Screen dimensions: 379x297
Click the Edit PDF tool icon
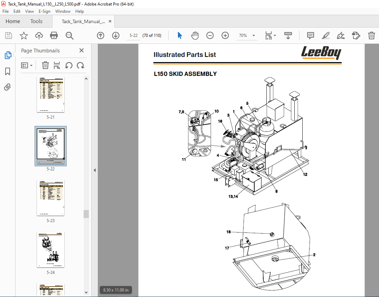356,36
